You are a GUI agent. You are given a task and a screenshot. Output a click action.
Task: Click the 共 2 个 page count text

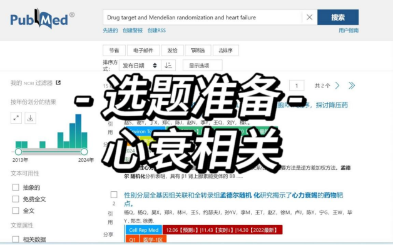322,86
